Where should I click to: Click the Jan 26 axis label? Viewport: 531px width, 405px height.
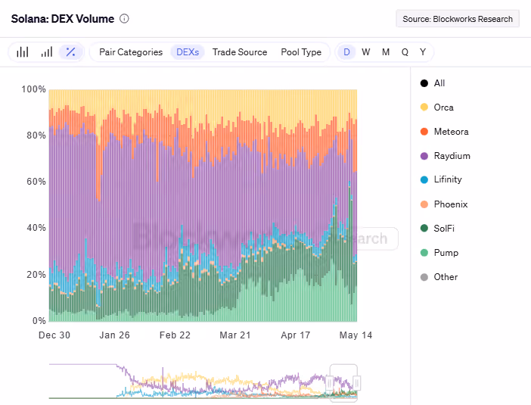(114, 335)
